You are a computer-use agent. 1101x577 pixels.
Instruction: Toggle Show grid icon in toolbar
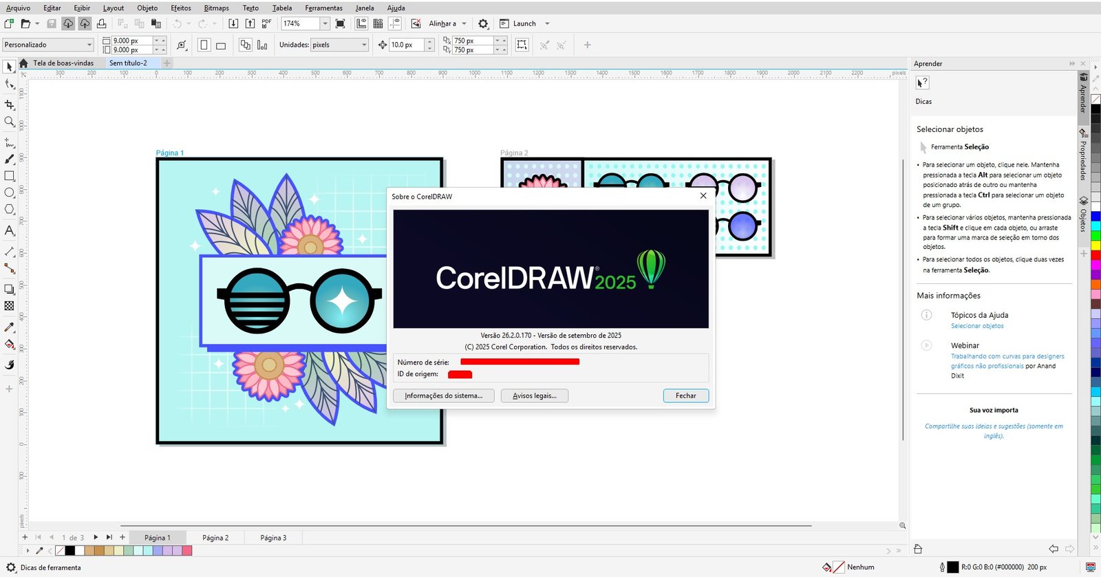tap(378, 23)
